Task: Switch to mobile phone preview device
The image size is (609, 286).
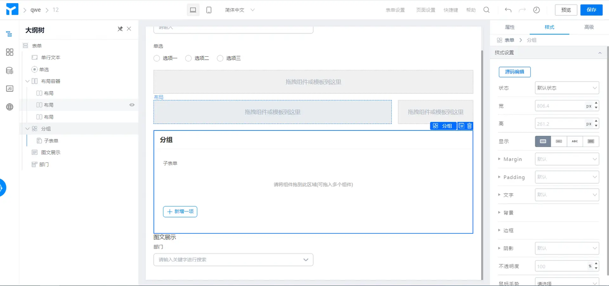Action: [x=209, y=10]
